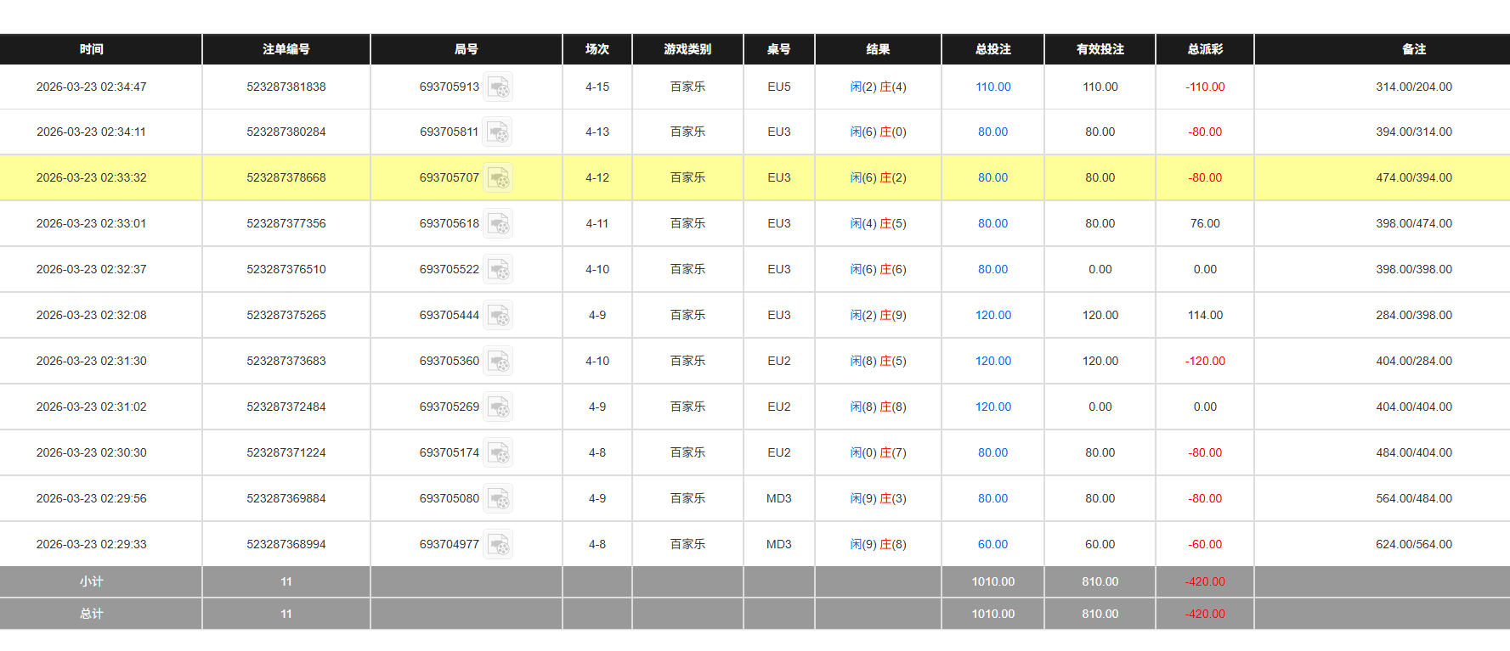The height and width of the screenshot is (651, 1510).
Task: Open total bet 80.00 link for 02:30:30
Action: point(993,452)
